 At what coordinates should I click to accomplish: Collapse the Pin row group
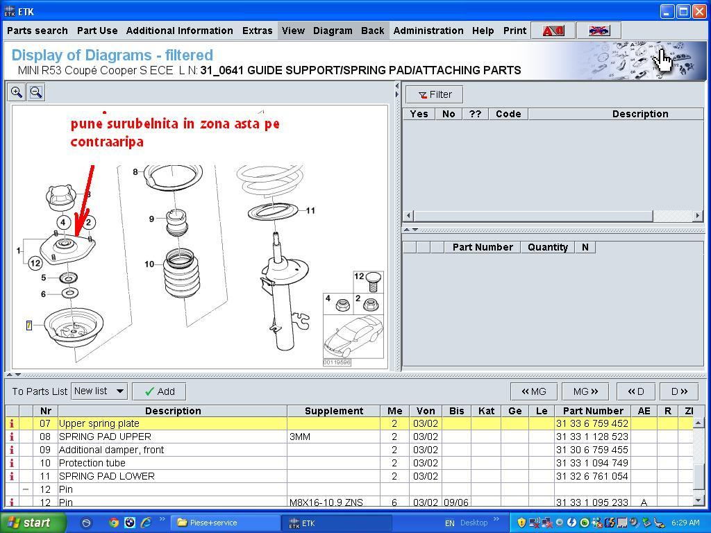[26, 489]
